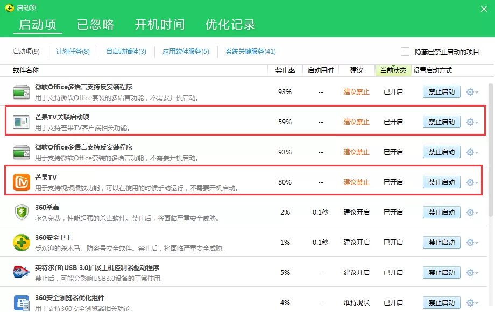Sort by the 软件名称 column header
Image resolution: width=495 pixels, height=312 pixels.
pos(26,70)
